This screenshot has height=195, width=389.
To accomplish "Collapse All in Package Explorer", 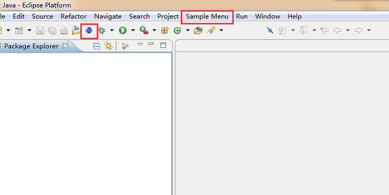I will 97,46.
